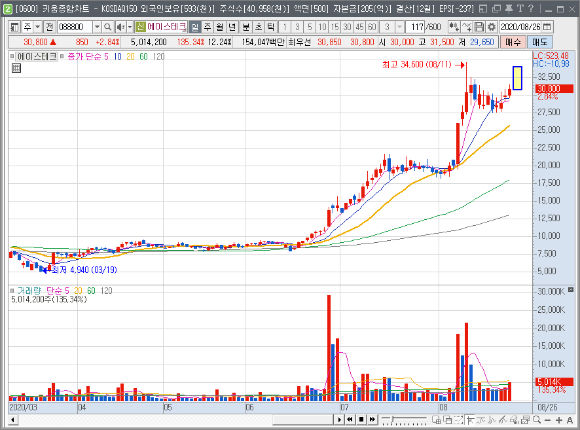Click the window-with-grid icon in bottom toolbar
The image size is (580, 430).
(x=437, y=420)
